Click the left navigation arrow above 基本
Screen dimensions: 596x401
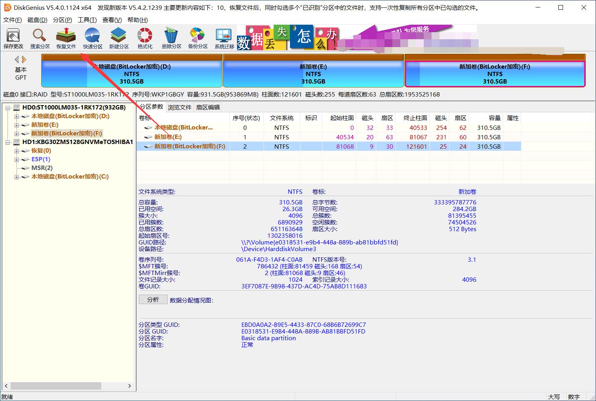click(x=17, y=59)
